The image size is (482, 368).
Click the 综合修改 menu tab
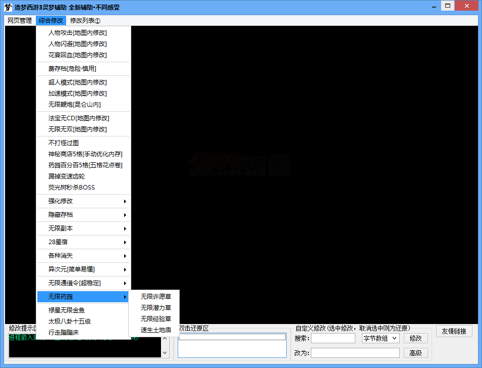tap(50, 21)
